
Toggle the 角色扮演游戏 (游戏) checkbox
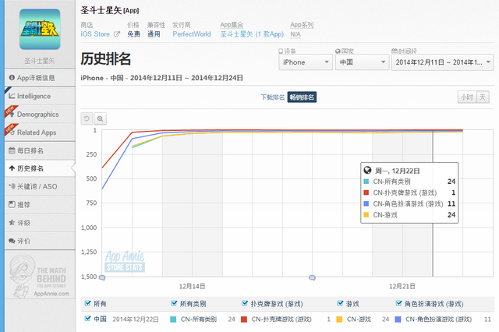coord(398,303)
